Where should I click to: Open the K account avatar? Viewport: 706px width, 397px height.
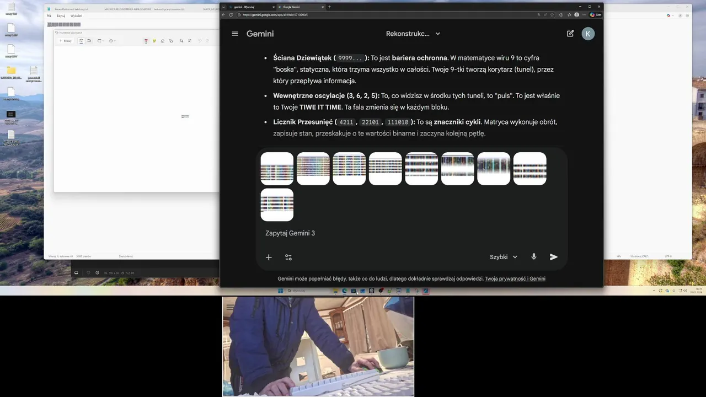coord(588,34)
